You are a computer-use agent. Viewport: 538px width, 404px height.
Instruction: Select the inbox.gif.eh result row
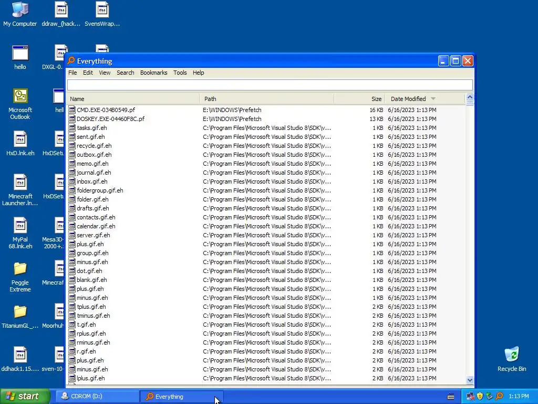pyautogui.click(x=266, y=181)
